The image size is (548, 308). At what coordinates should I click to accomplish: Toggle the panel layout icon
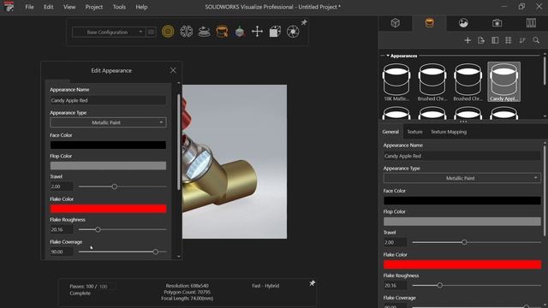point(495,40)
